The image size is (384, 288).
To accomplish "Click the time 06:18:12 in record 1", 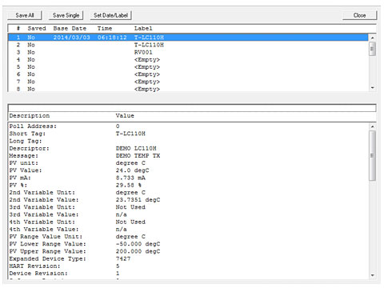I will click(x=112, y=38).
